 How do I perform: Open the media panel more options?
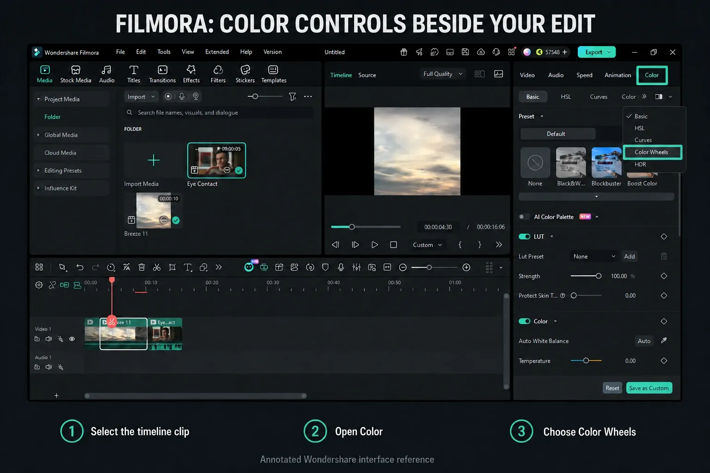(x=308, y=97)
